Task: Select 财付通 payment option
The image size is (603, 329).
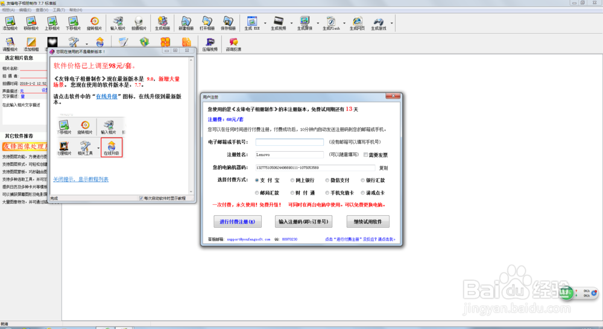Action: point(292,193)
